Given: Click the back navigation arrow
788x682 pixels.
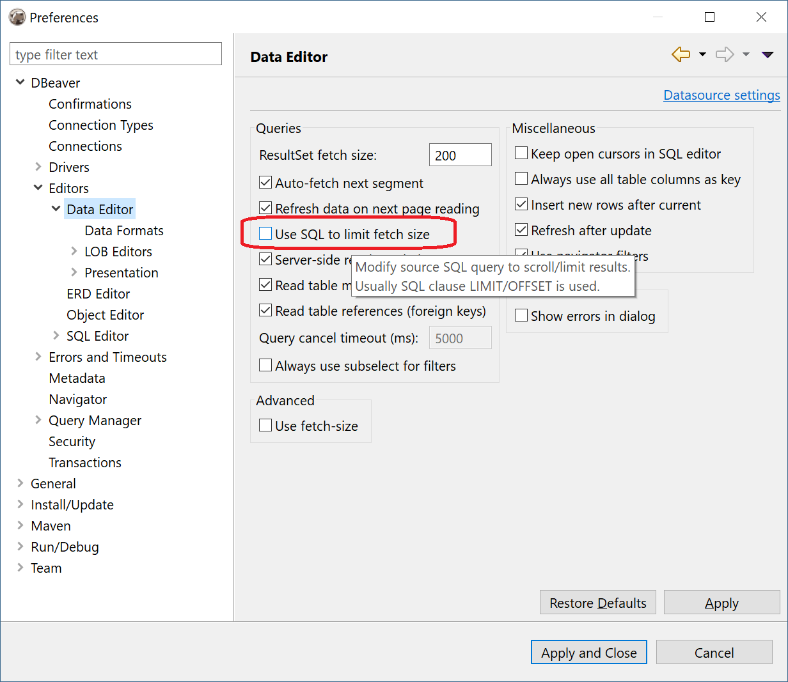Looking at the screenshot, I should point(681,55).
